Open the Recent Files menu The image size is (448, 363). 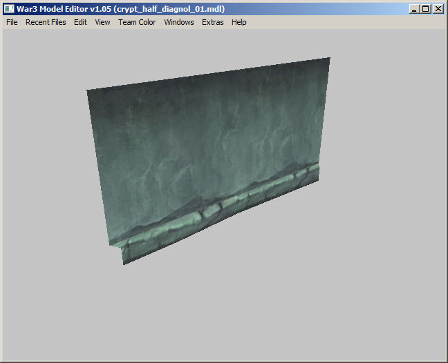(x=46, y=22)
